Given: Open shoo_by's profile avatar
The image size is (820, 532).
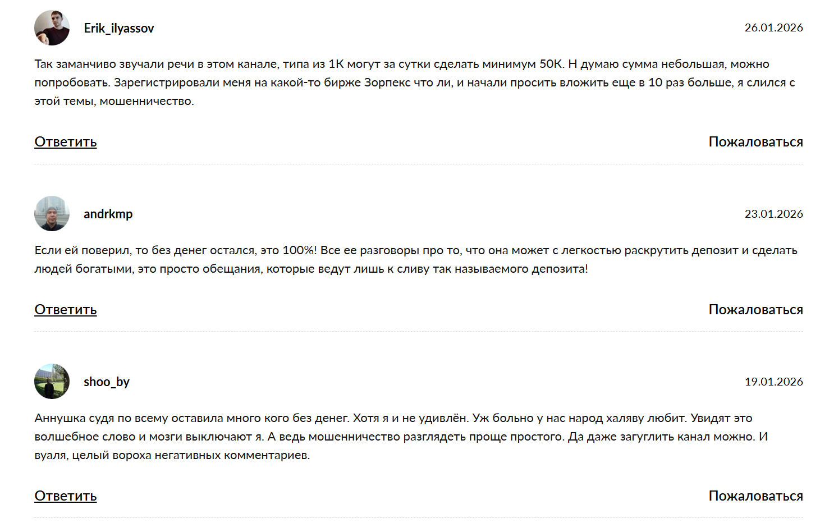Looking at the screenshot, I should click(x=52, y=381).
